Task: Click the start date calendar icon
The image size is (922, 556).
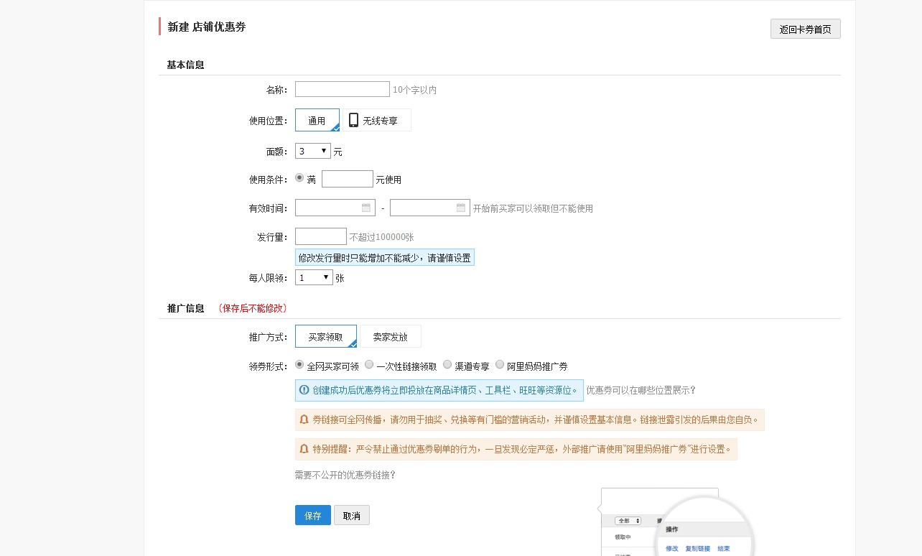Action: click(x=365, y=208)
